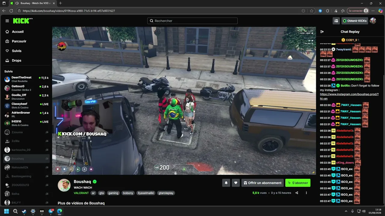Go back in the browser

pos(4,11)
